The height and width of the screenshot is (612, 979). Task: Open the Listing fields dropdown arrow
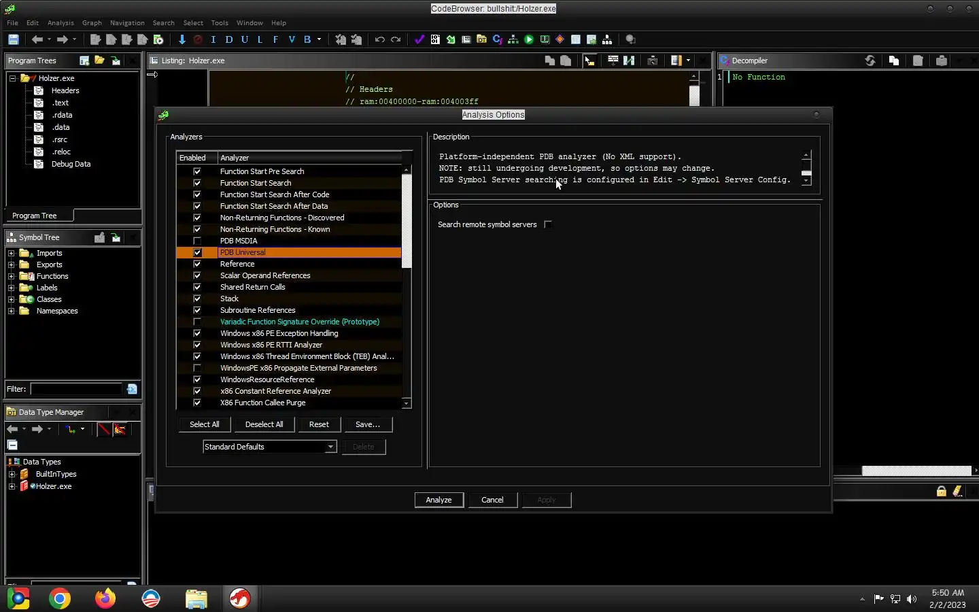pos(688,61)
